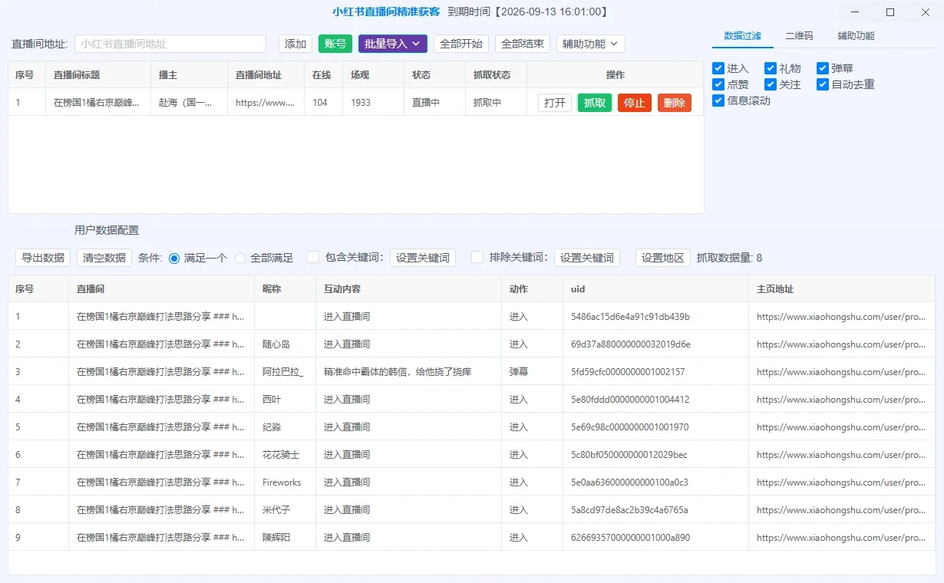The height and width of the screenshot is (583, 944).
Task: Toggle the 自动去重 checkbox
Action: pyautogui.click(x=823, y=84)
